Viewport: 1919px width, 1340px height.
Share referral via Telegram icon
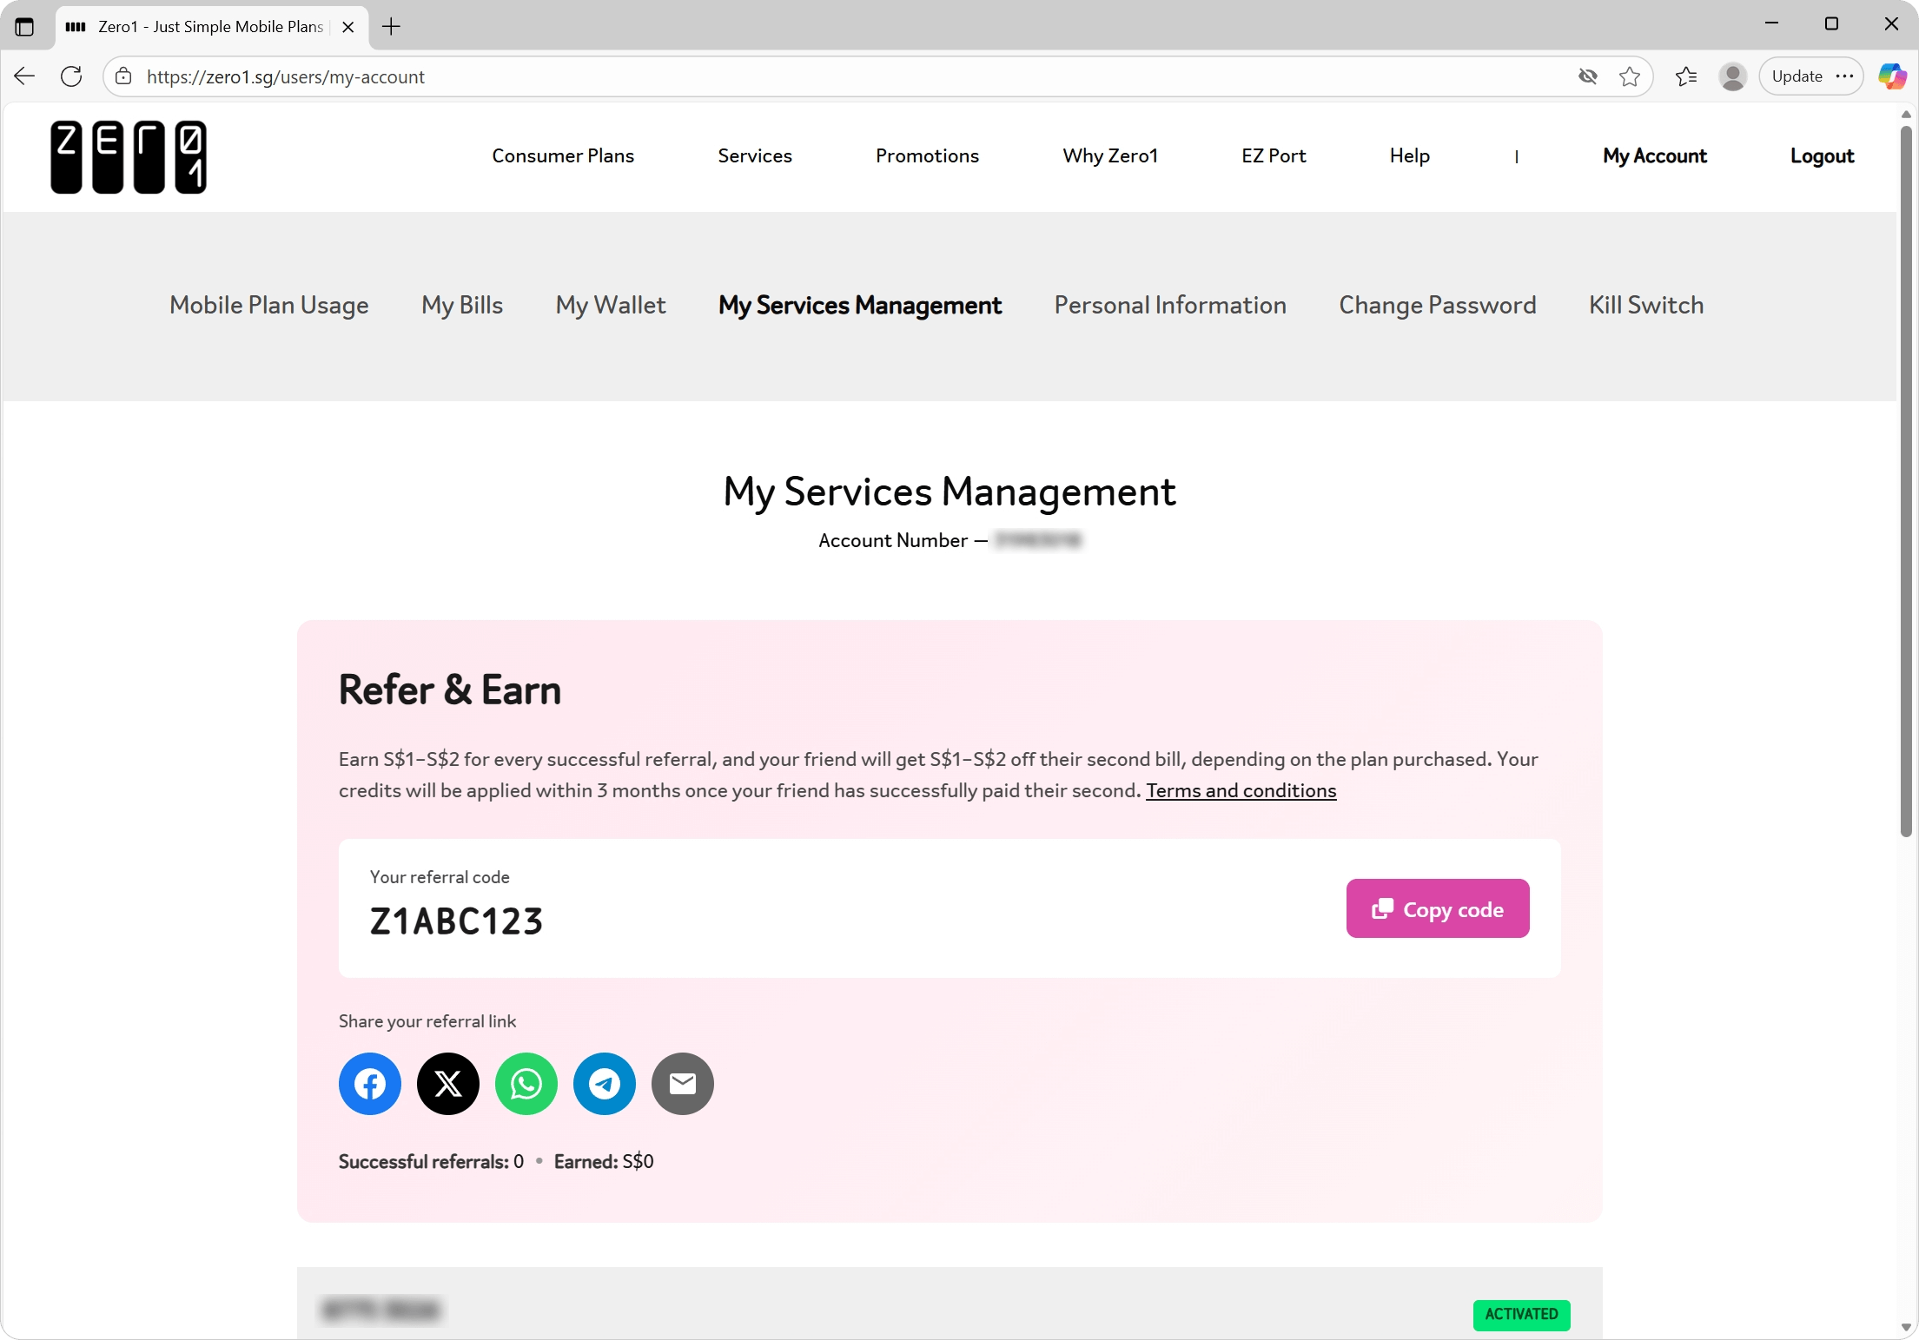(604, 1083)
